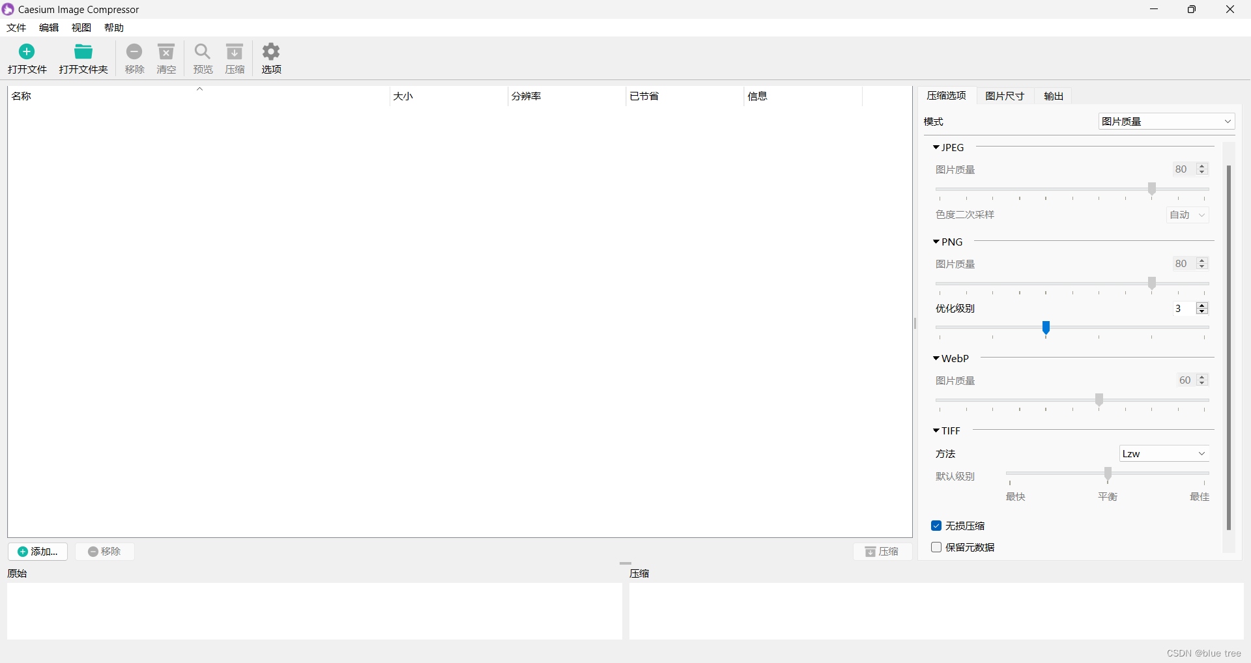This screenshot has width=1251, height=663.
Task: Sort by the 名称 column header
Action: coord(199,96)
